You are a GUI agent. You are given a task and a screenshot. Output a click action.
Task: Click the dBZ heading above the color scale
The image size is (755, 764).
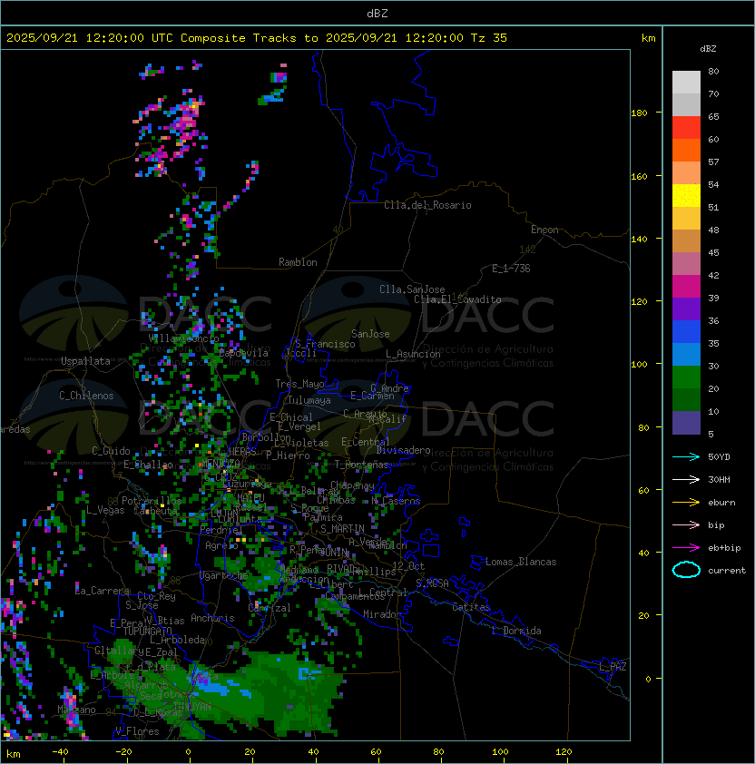point(708,49)
